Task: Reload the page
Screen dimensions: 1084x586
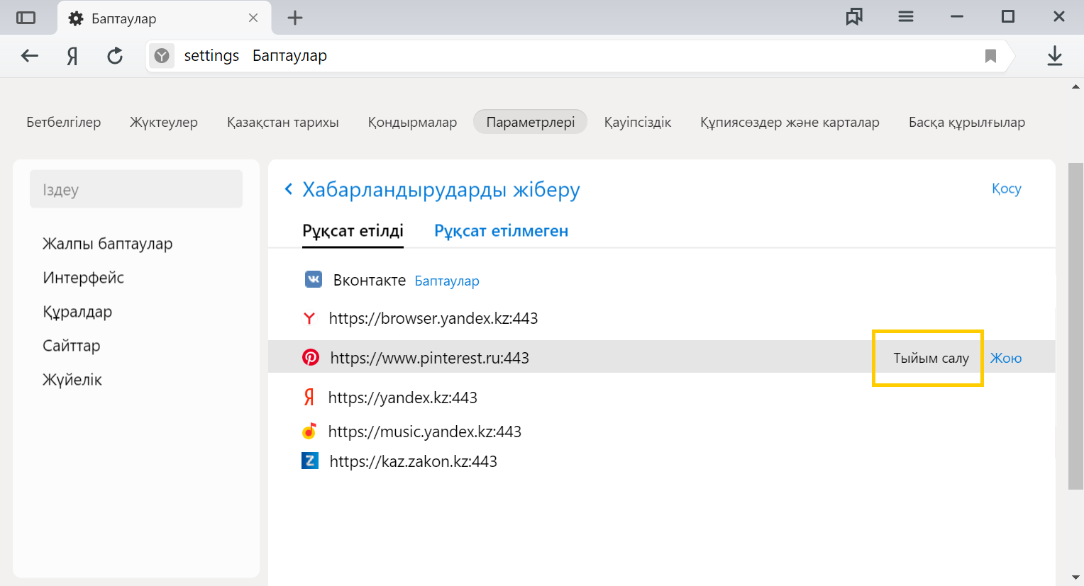Action: [x=115, y=55]
